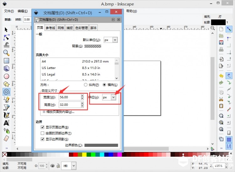
Task: Open the Edit menu
Action: pyautogui.click(x=23, y=11)
